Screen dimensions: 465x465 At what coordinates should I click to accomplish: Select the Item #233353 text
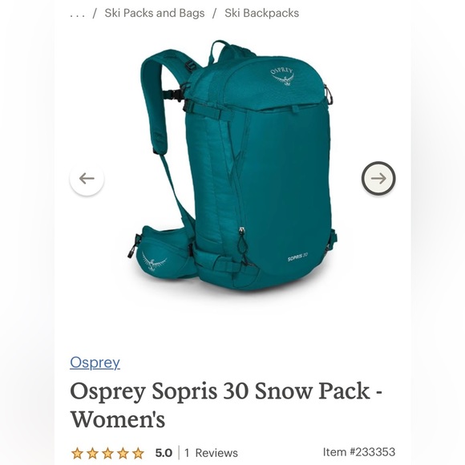359,452
